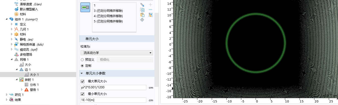Click the paste selection icon
Screen dimensions: 338x105
(142, 15)
